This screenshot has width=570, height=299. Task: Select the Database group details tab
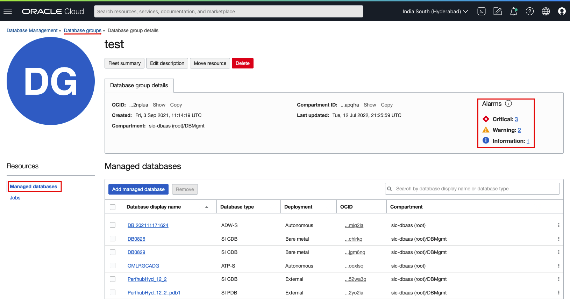pos(139,86)
